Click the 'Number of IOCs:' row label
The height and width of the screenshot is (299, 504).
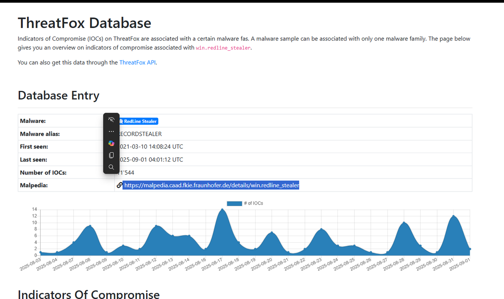(43, 172)
